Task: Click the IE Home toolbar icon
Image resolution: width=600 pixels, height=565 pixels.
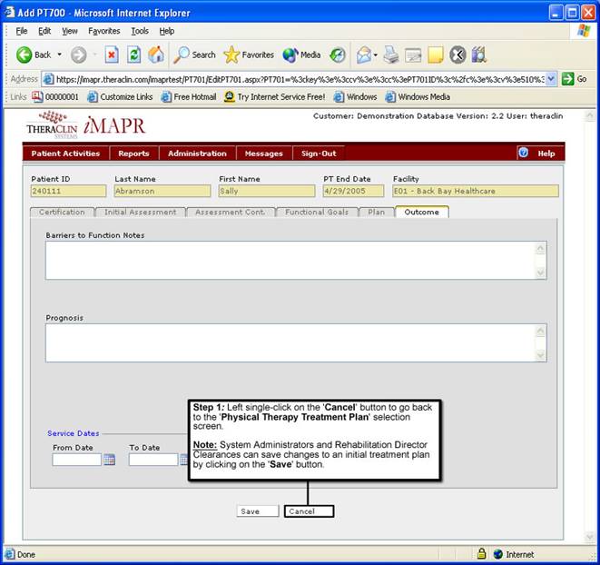Action: 155,55
